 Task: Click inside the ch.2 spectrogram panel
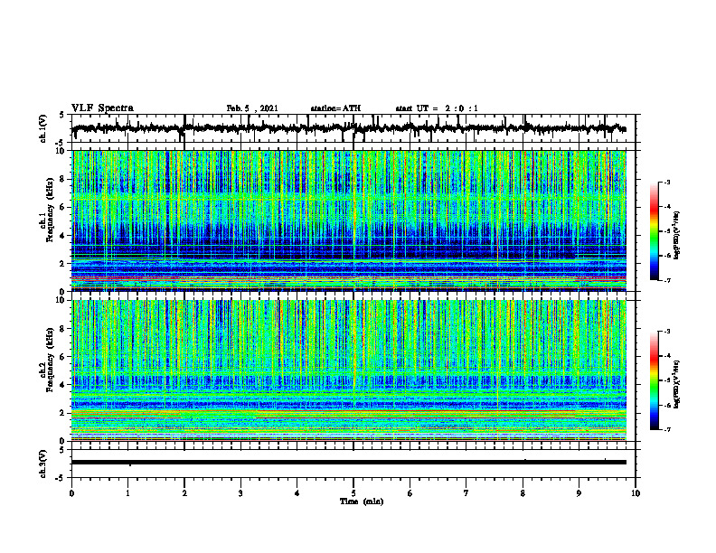pos(349,370)
